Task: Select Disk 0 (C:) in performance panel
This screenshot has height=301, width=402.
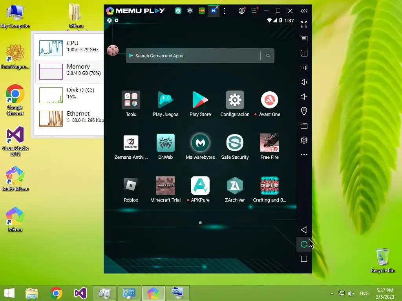Action: tap(69, 95)
